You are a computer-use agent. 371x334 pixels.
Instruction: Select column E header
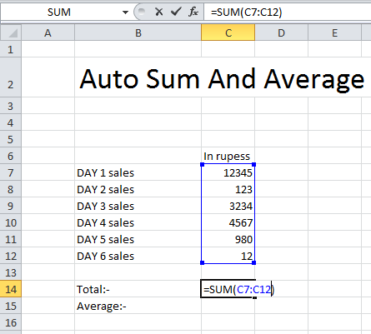tap(334, 32)
